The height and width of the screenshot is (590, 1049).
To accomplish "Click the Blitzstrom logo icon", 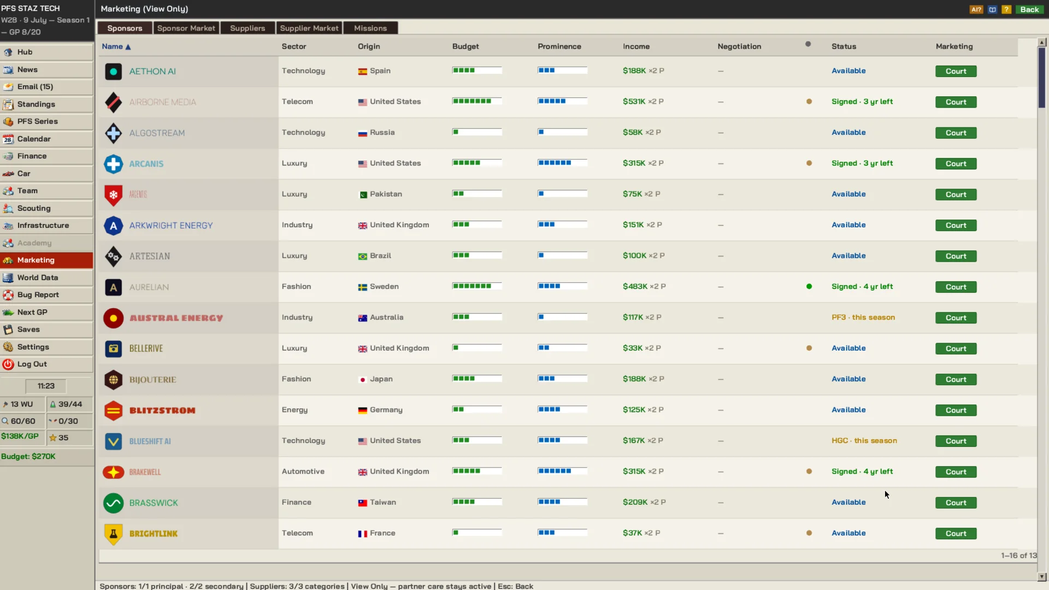I will 113,410.
